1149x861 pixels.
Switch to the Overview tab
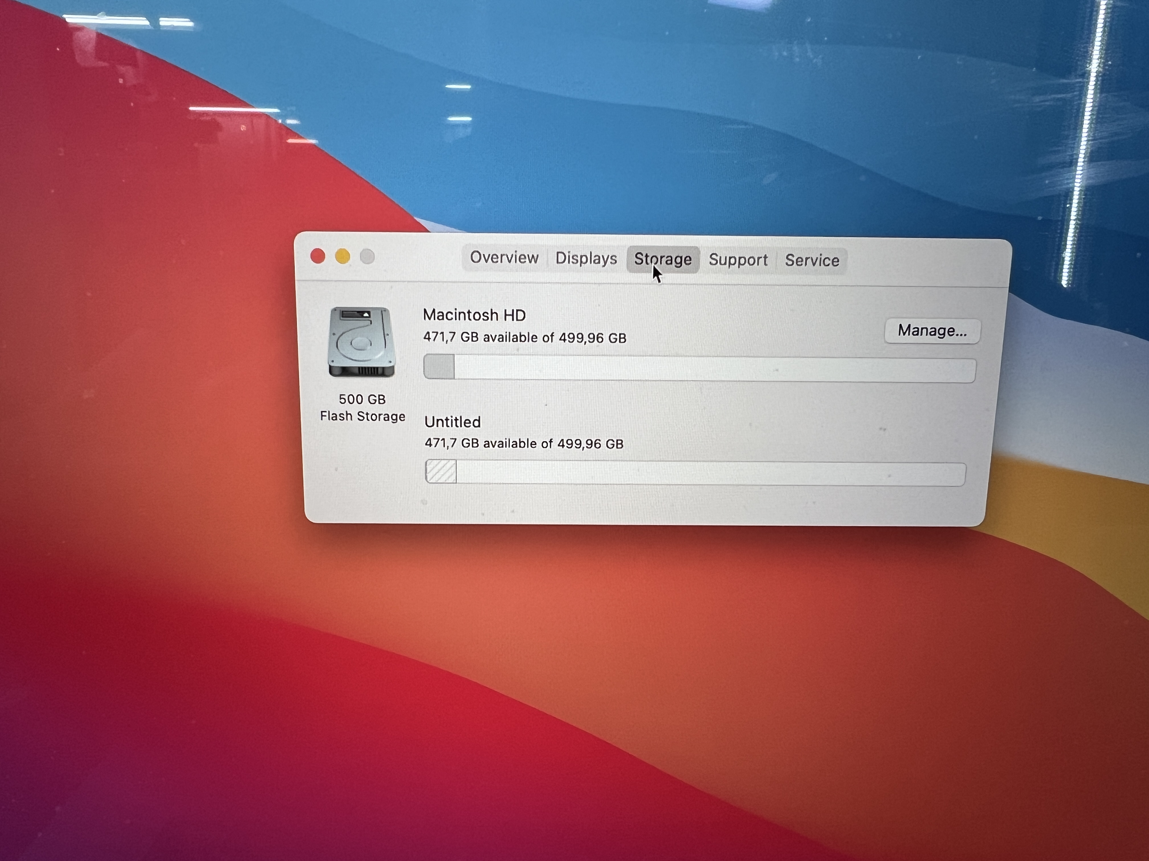(x=503, y=257)
